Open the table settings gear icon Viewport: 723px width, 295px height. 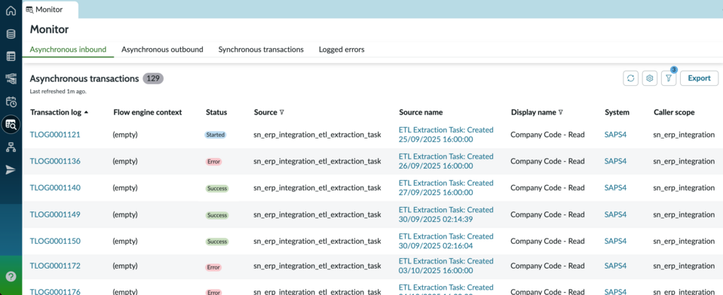click(x=649, y=78)
